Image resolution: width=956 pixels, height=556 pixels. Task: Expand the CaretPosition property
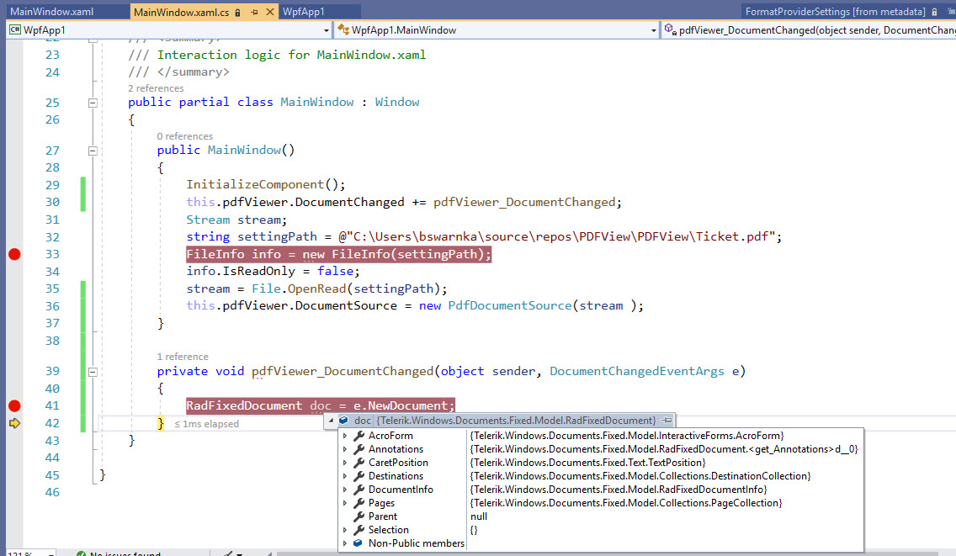(345, 463)
